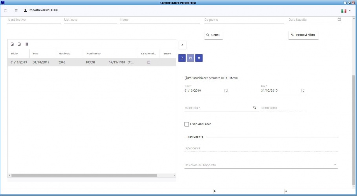Viewport: 357px width, 196px height.
Task: Sort by the Matricola column header
Action: 64,53
